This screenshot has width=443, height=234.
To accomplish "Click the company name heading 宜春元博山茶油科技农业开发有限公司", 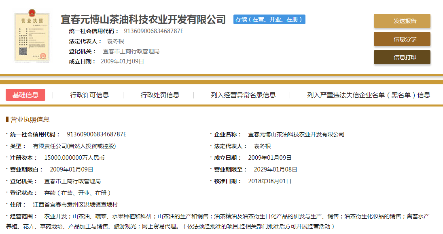I will coord(143,19).
